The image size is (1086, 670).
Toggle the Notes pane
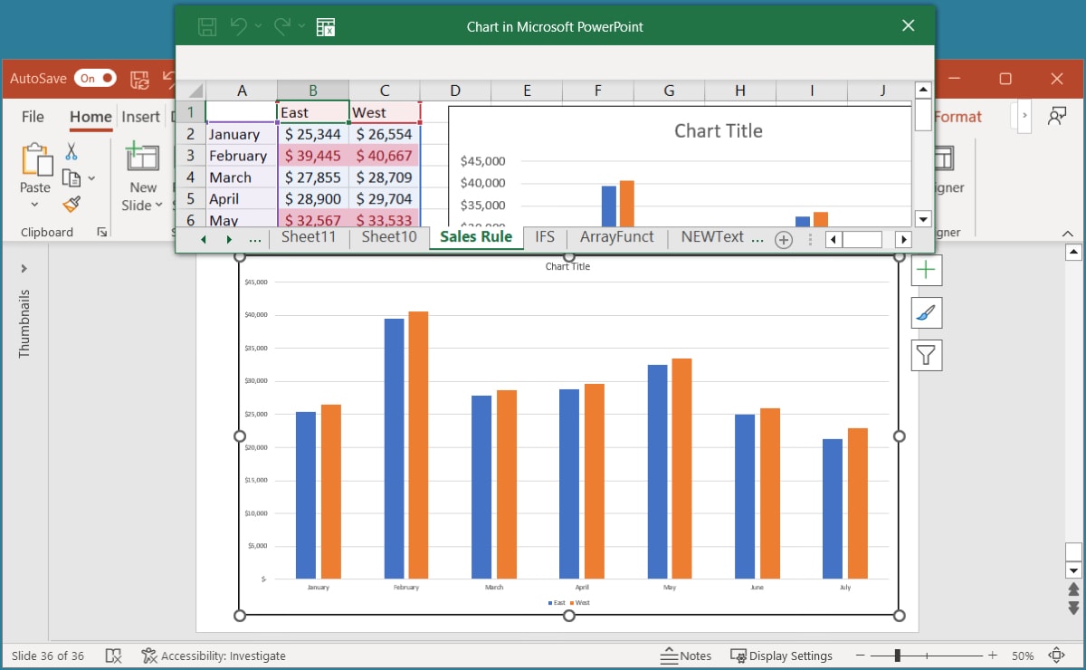[x=687, y=656]
